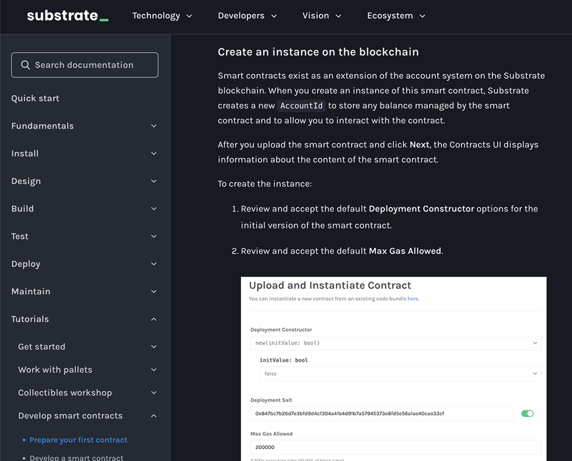Open the Developers menu
The image size is (572, 461).
(x=247, y=16)
